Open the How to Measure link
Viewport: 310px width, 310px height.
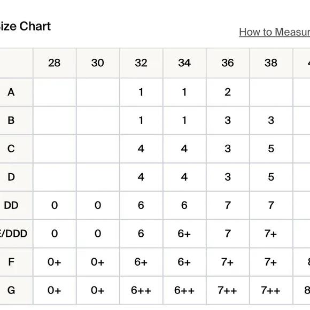[275, 32]
